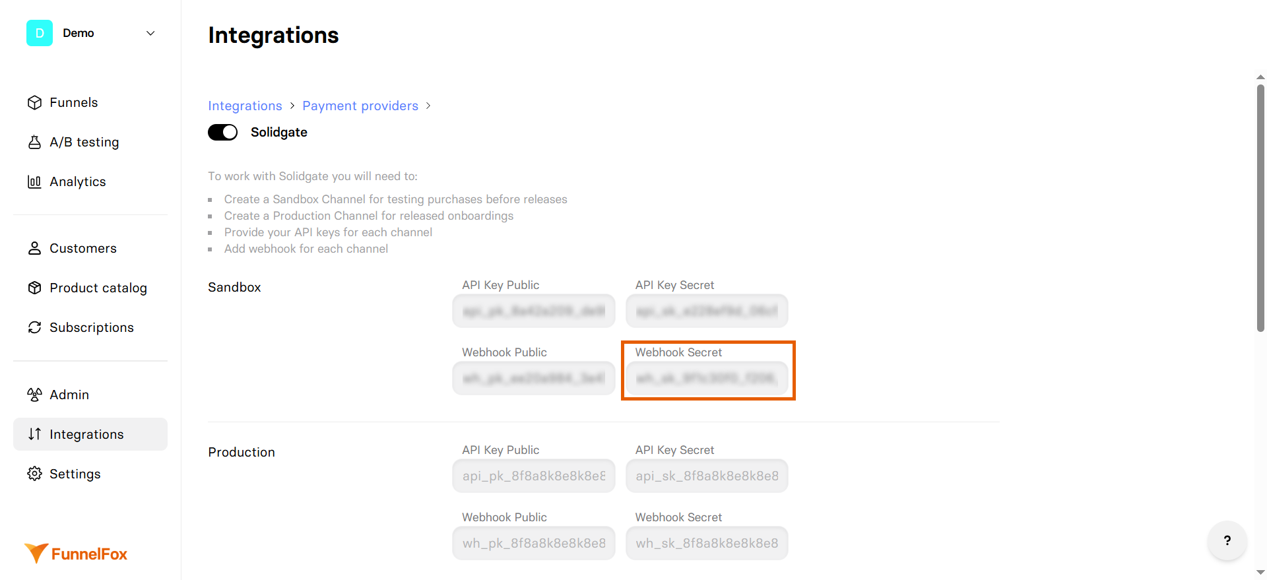Click the Customers person icon
The height and width of the screenshot is (580, 1267).
point(34,248)
